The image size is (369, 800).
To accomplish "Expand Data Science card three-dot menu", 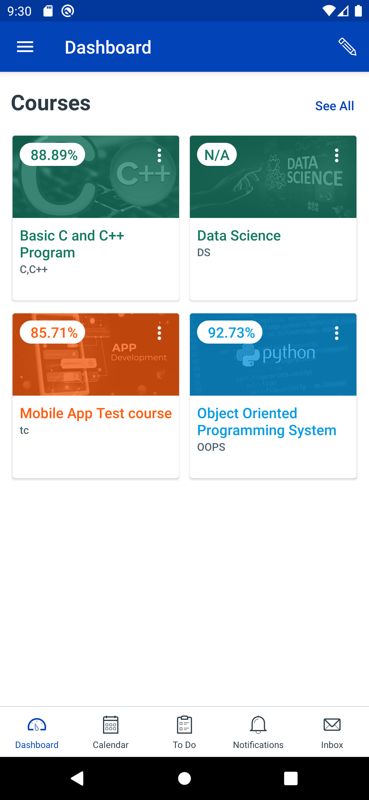I will 336,155.
